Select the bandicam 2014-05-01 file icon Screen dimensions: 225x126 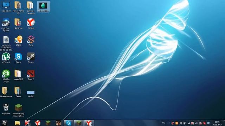(6, 43)
